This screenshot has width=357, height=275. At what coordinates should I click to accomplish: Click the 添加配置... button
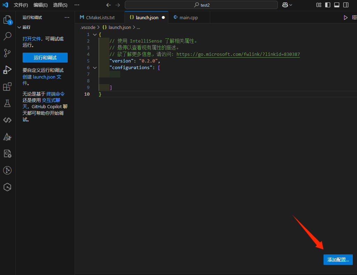coord(338,260)
